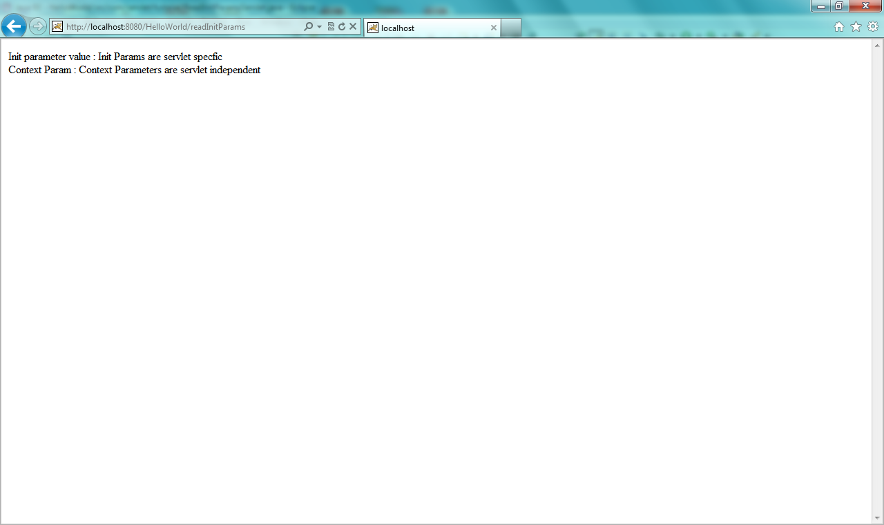Click the Stop loading X in address bar

click(x=353, y=27)
